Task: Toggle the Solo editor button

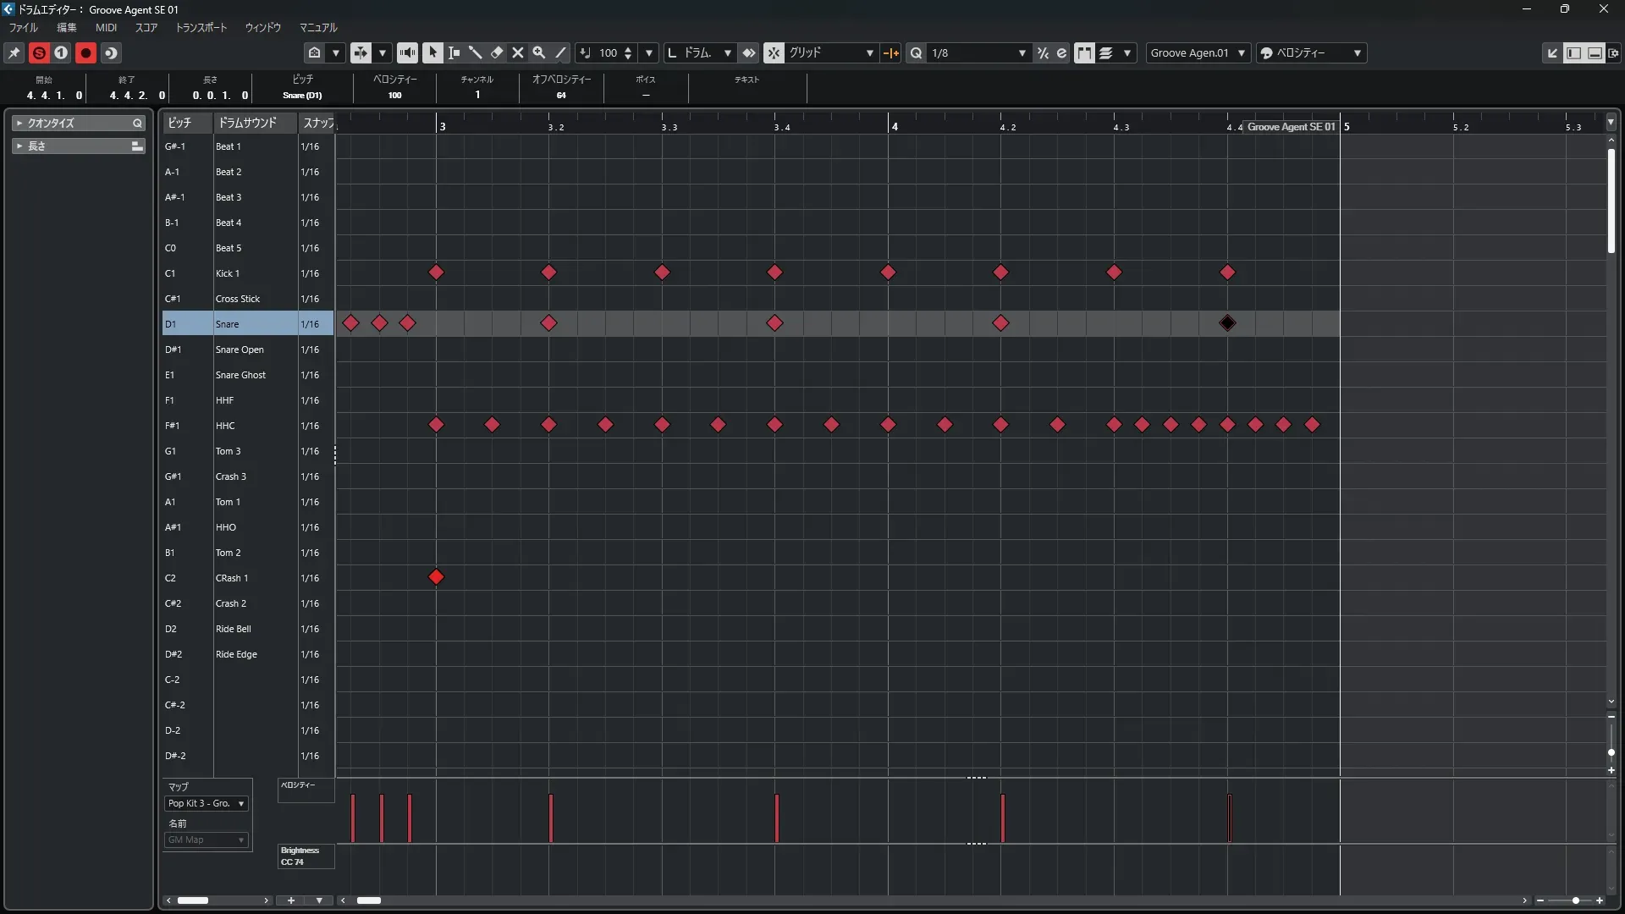Action: (39, 52)
